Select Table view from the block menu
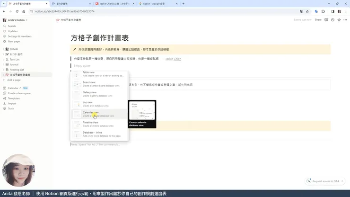350x197 pixels. click(99, 74)
